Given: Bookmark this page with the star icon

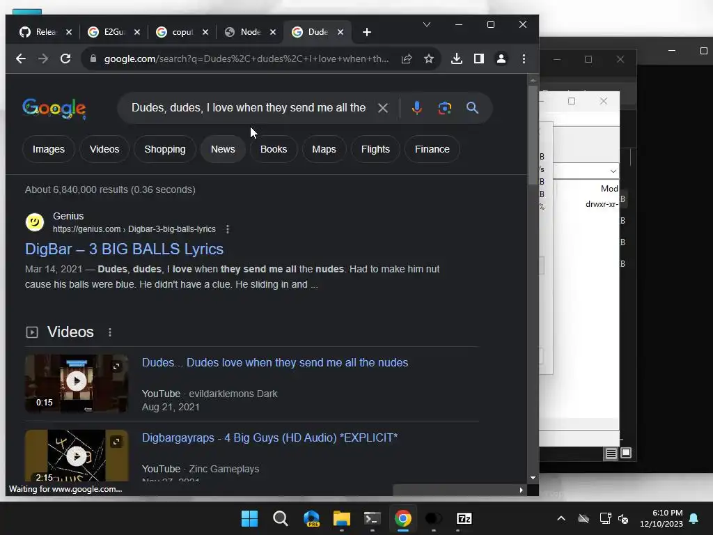Looking at the screenshot, I should click(x=429, y=59).
